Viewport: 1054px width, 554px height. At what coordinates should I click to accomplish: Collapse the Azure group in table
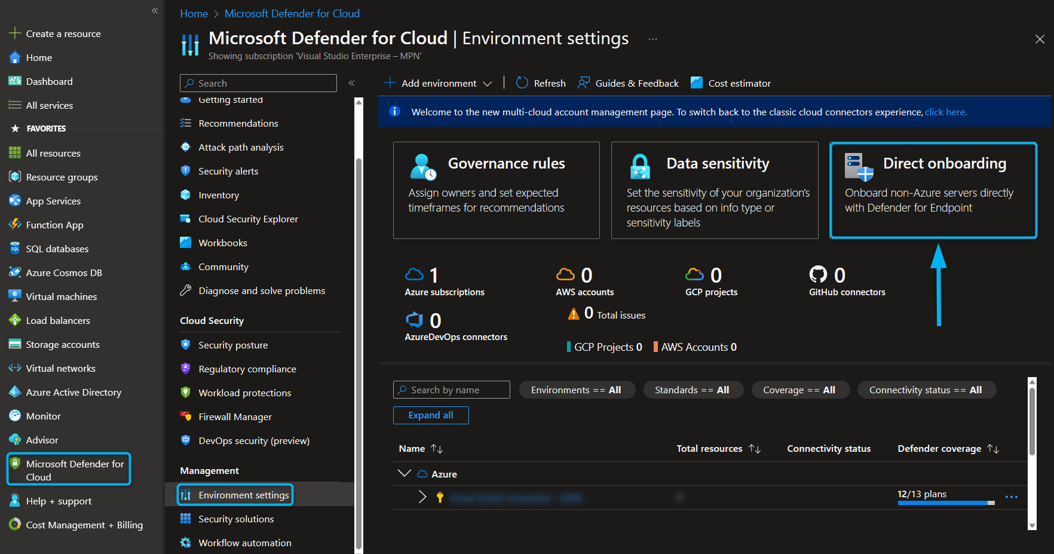[405, 473]
